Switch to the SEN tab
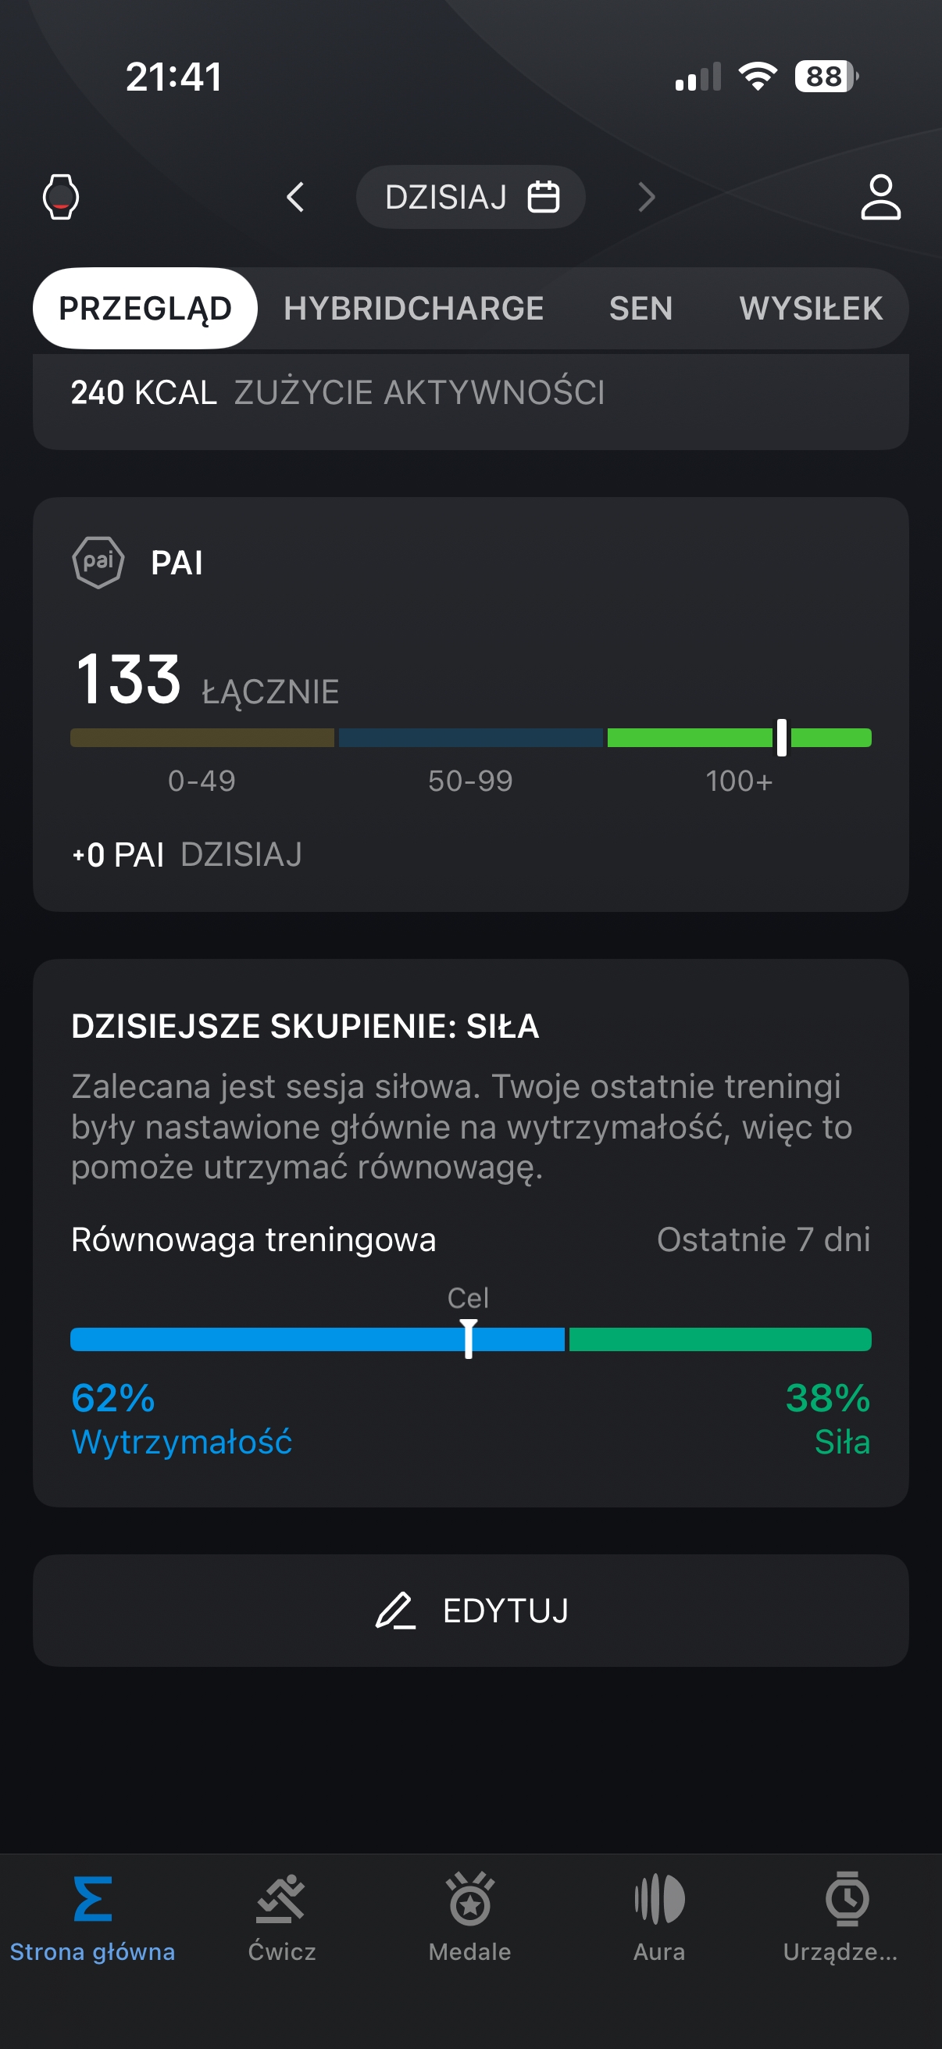 (640, 309)
